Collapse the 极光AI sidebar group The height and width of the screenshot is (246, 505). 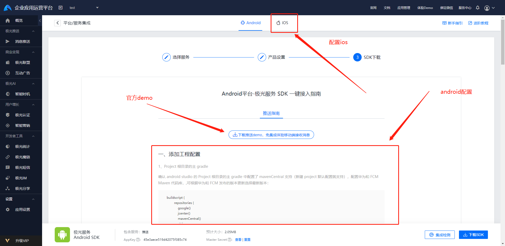tap(33, 83)
